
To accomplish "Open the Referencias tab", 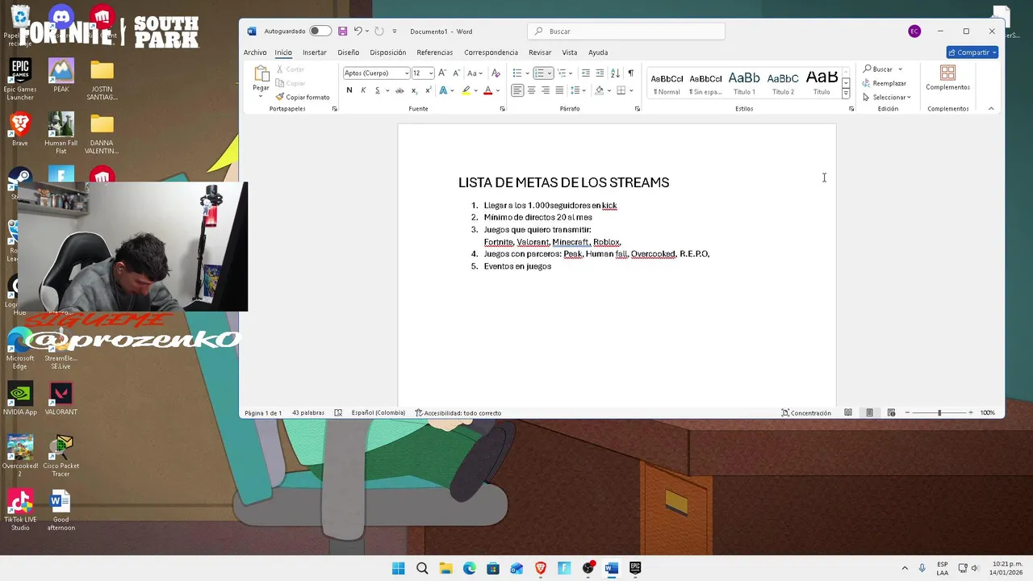I will click(435, 52).
